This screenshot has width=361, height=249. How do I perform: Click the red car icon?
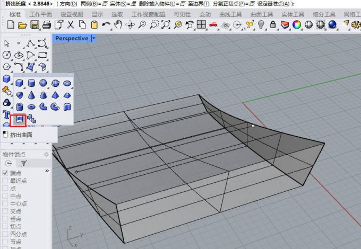[x=213, y=24]
